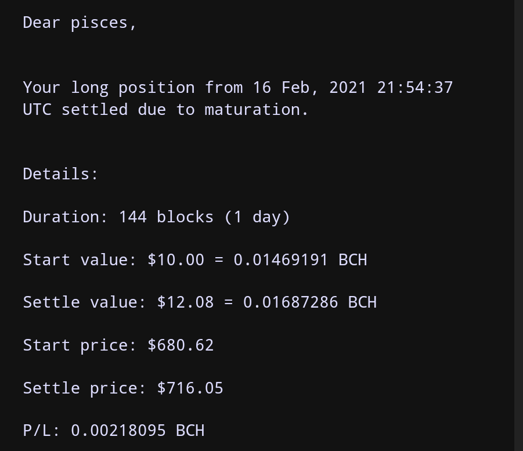Click the time '21:54:37' in the message
Viewport: 523px width, 451px height.
pyautogui.click(x=414, y=88)
